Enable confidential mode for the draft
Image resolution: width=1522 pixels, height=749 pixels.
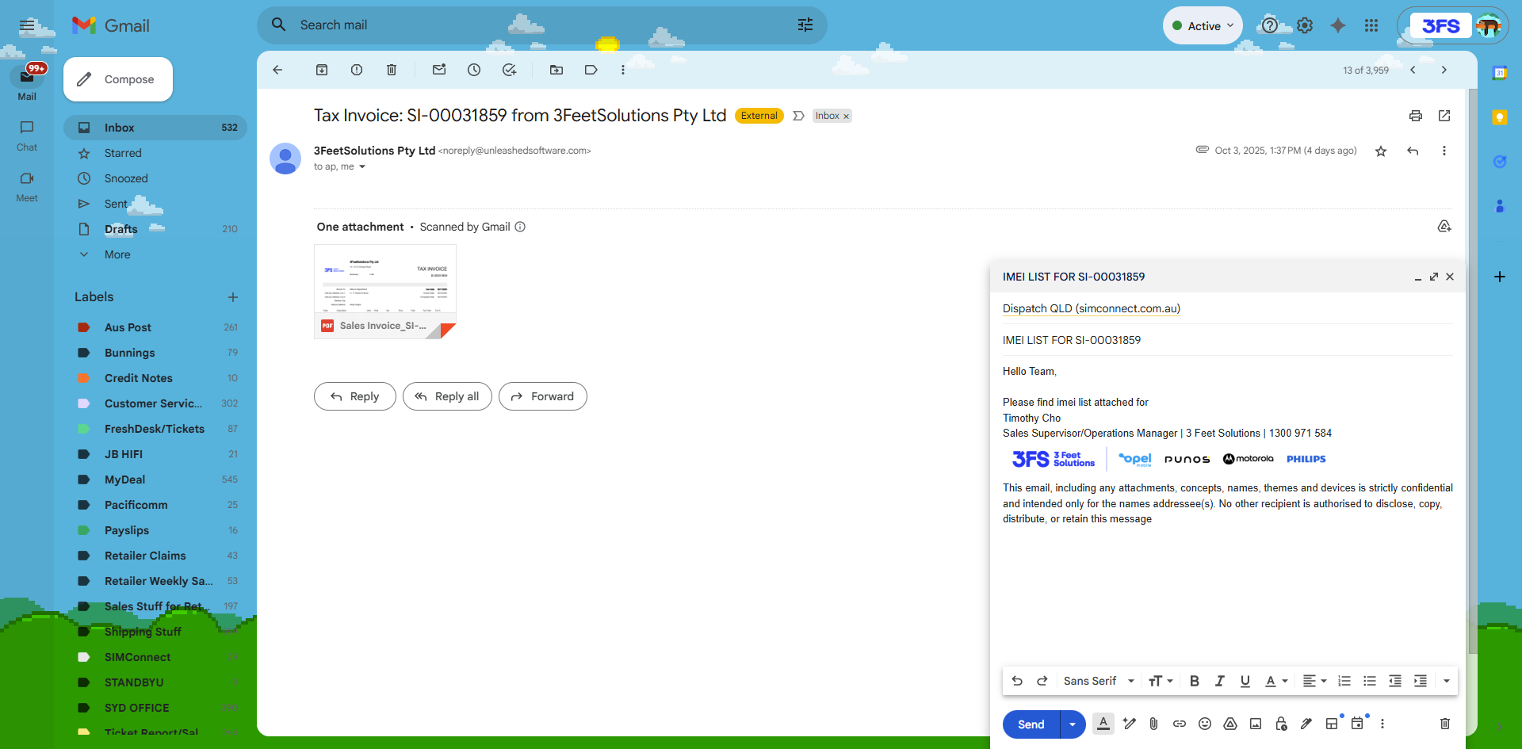[x=1281, y=724]
